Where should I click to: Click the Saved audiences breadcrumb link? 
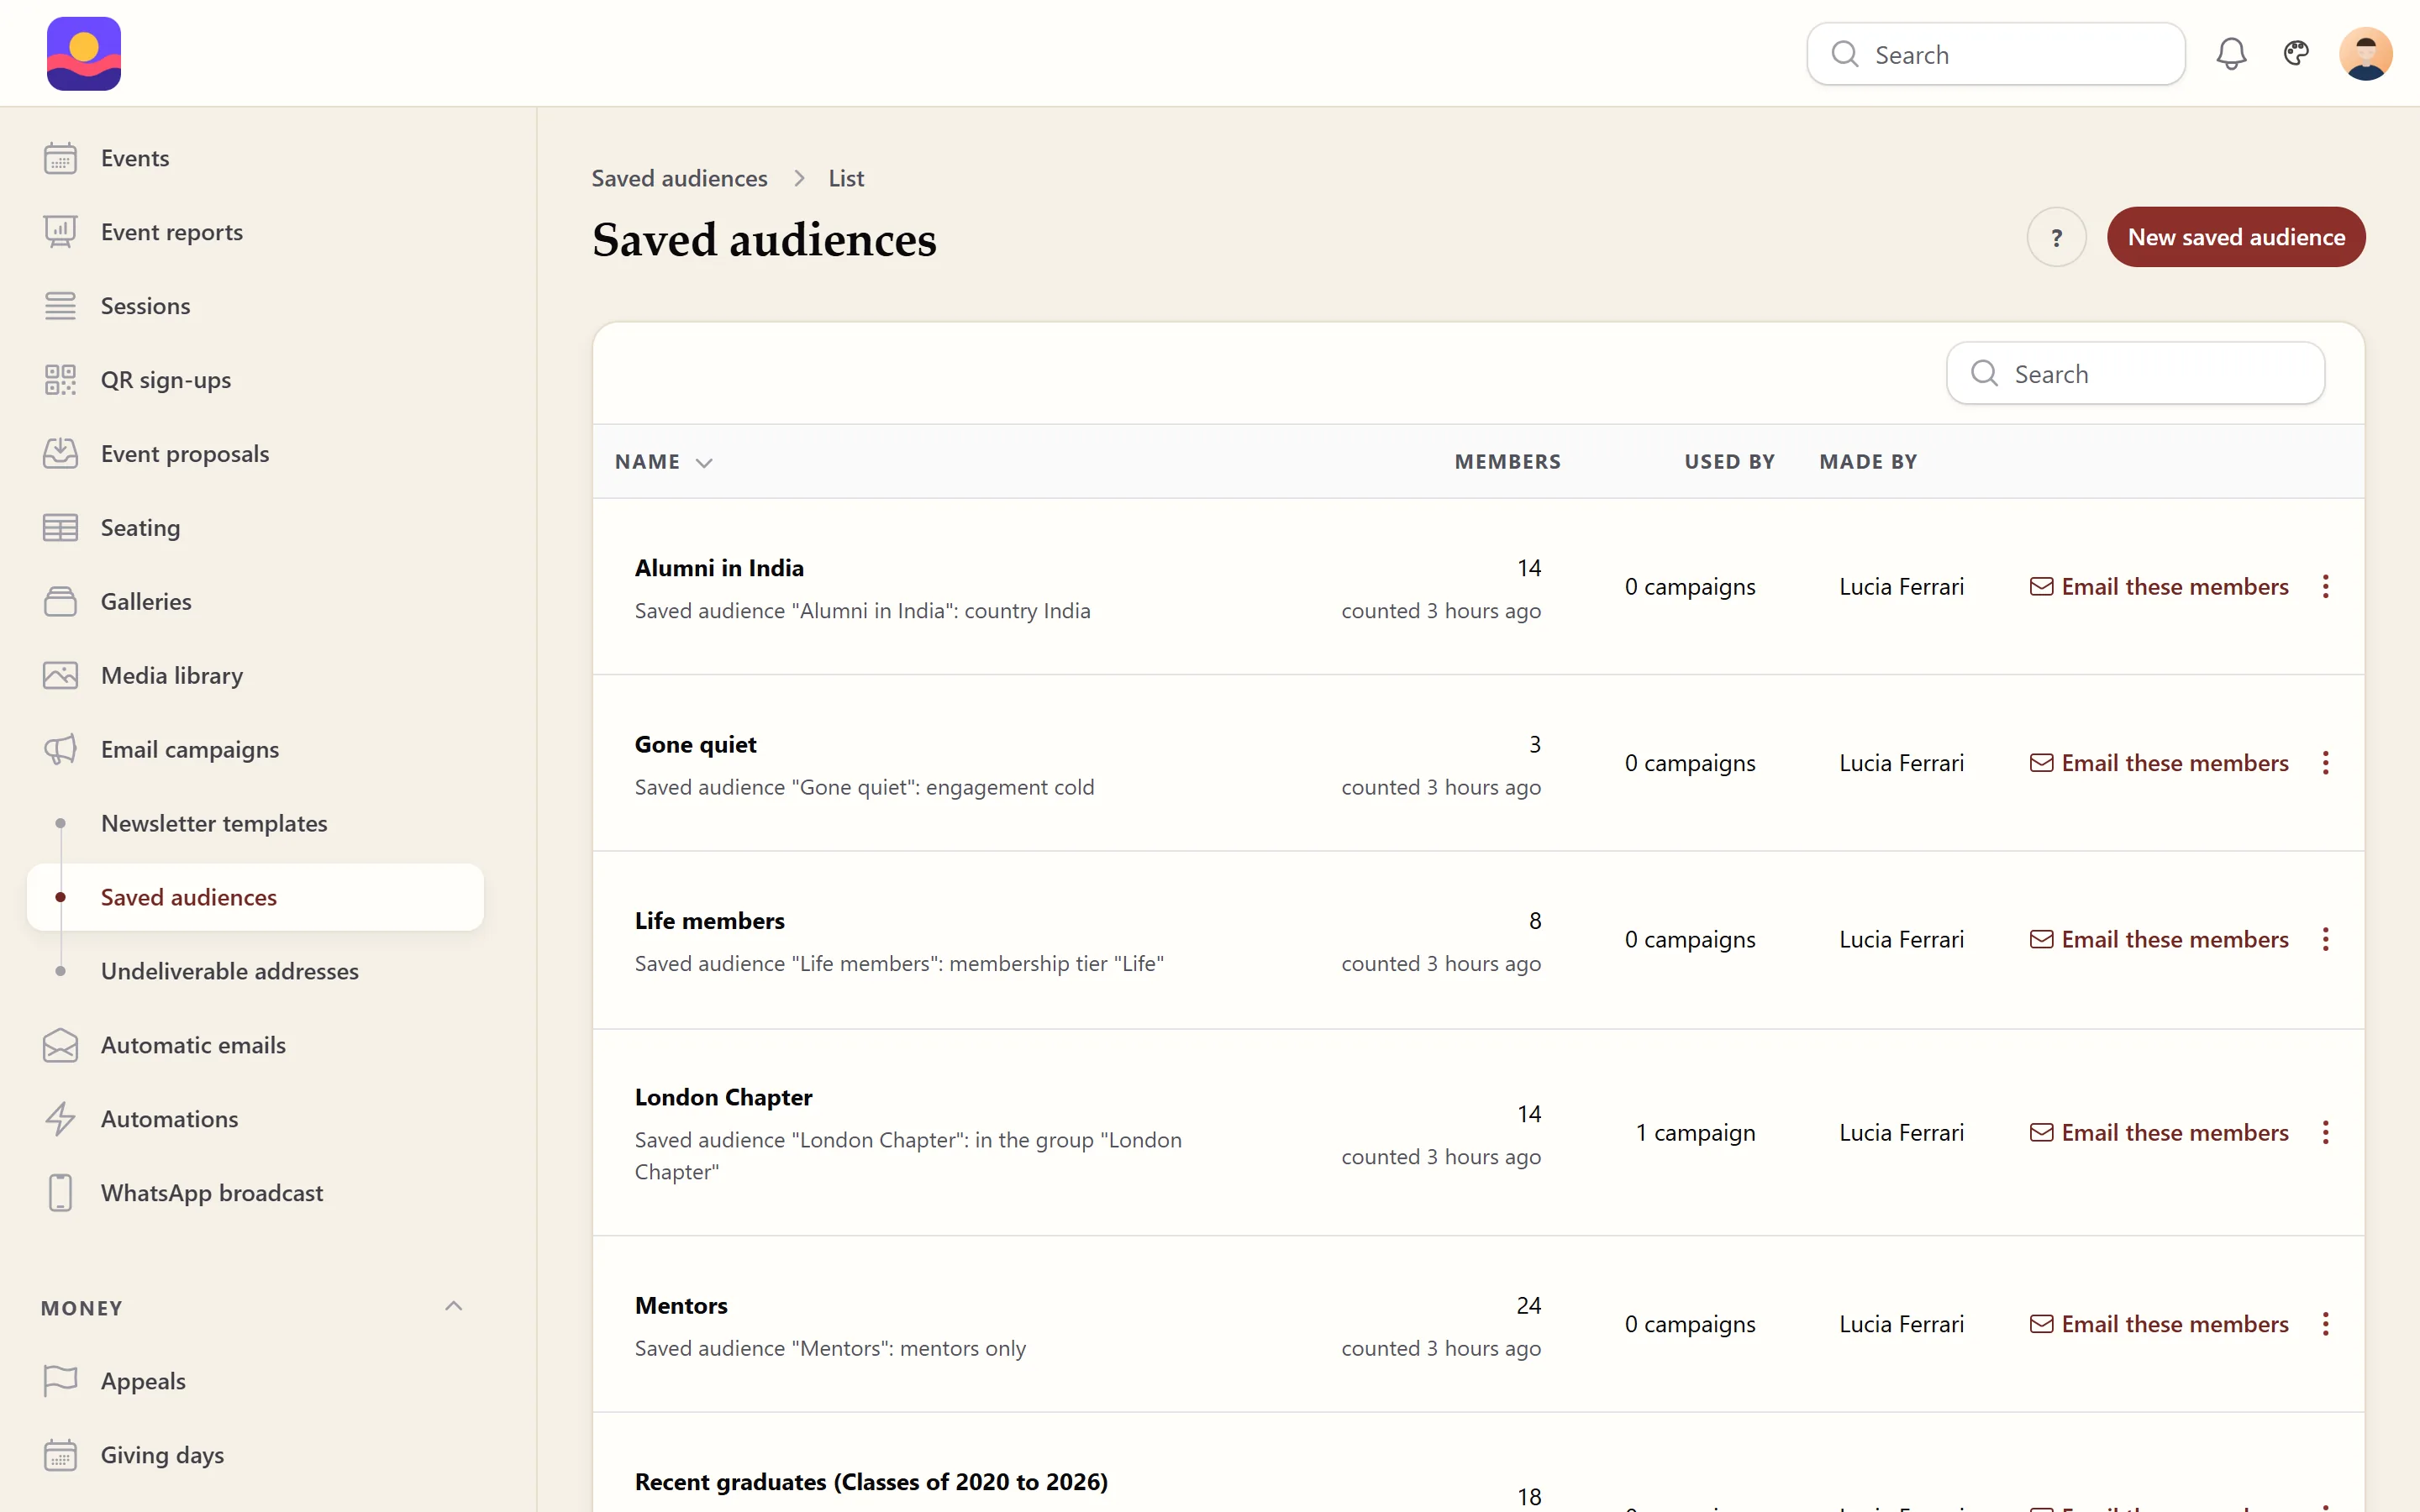coord(679,178)
